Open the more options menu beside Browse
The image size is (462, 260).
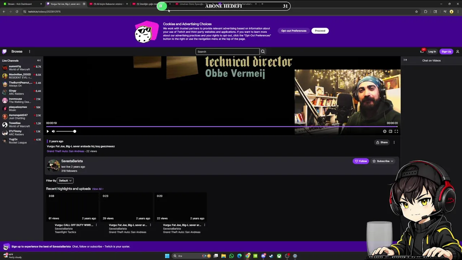pyautogui.click(x=30, y=52)
